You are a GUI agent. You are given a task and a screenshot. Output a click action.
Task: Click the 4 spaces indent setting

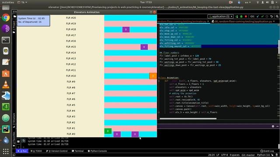coord(234,155)
